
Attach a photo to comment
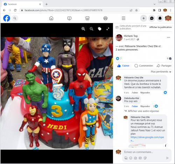point(135,158)
